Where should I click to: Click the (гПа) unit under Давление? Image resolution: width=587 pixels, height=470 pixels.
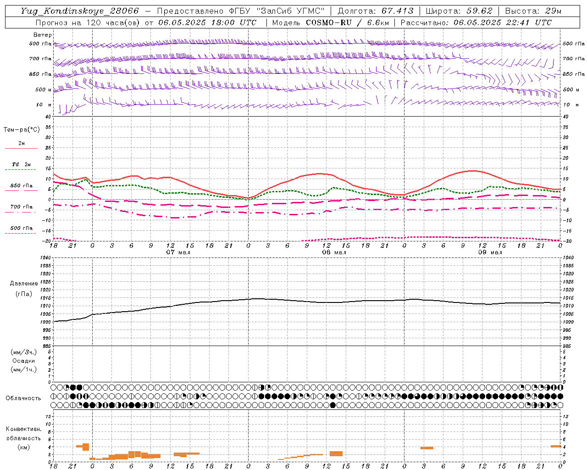click(x=24, y=294)
